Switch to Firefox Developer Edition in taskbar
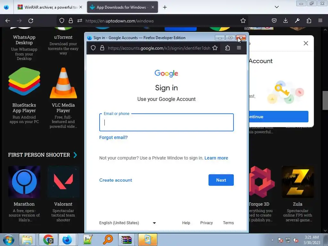The height and width of the screenshot is (246, 328). [x=67, y=240]
